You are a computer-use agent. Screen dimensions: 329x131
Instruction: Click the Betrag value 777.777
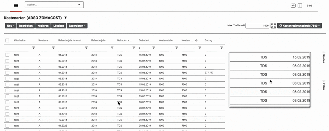(209, 73)
